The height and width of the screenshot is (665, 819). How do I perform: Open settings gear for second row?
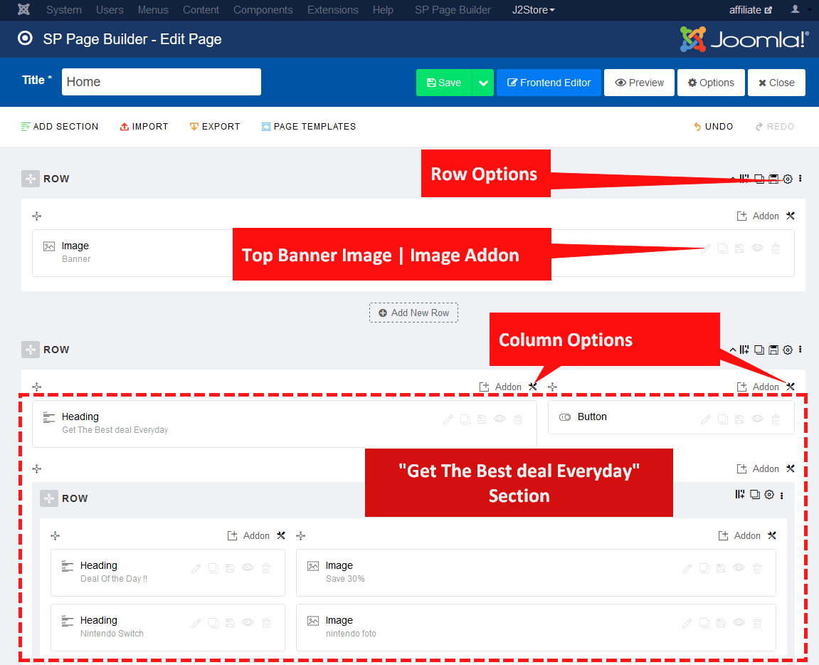(x=788, y=350)
